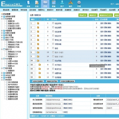Open the 用户 (User) person icon in top navigation
This screenshot has width=119, height=119.
pyautogui.click(x=62, y=3)
